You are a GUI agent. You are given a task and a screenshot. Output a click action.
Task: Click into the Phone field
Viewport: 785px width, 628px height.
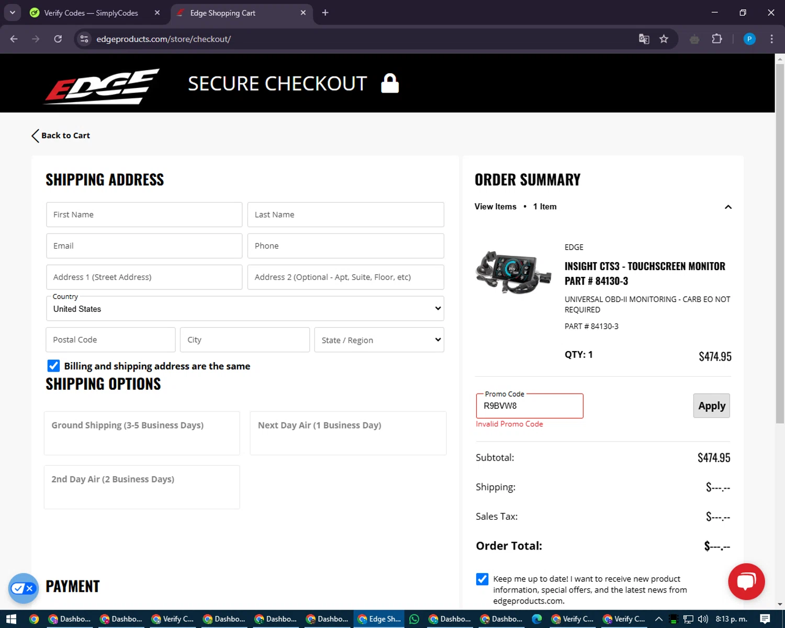(x=345, y=246)
